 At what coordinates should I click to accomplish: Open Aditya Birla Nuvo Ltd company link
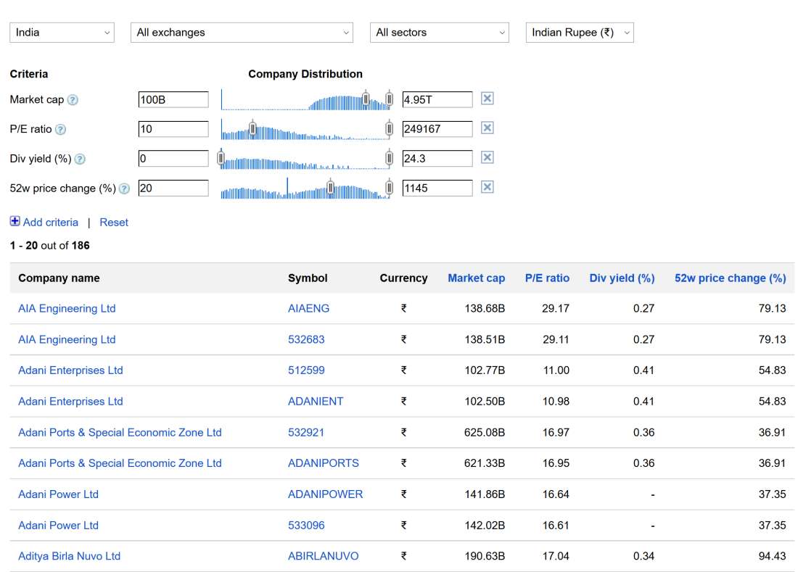(69, 556)
